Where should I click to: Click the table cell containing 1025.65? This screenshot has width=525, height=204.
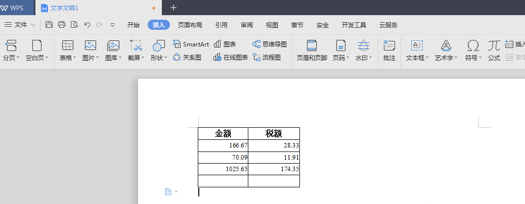[223, 169]
